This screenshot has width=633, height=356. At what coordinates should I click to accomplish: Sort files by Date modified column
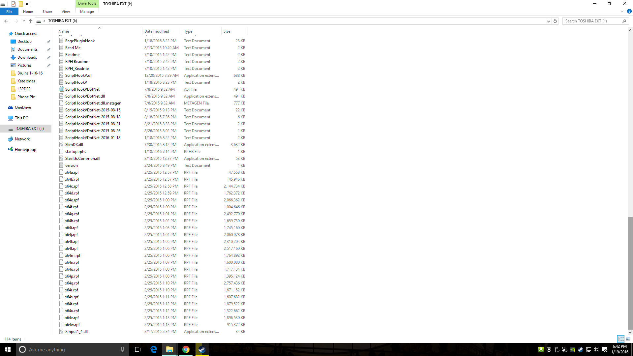(157, 31)
